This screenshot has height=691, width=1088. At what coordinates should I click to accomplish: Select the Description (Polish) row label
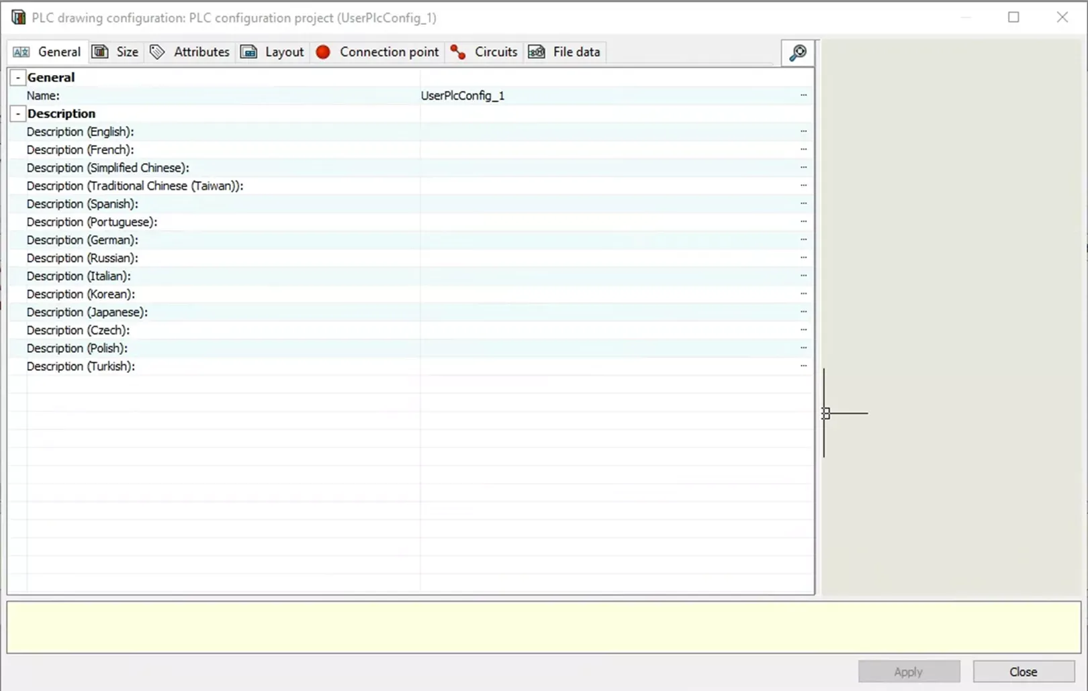coord(77,349)
